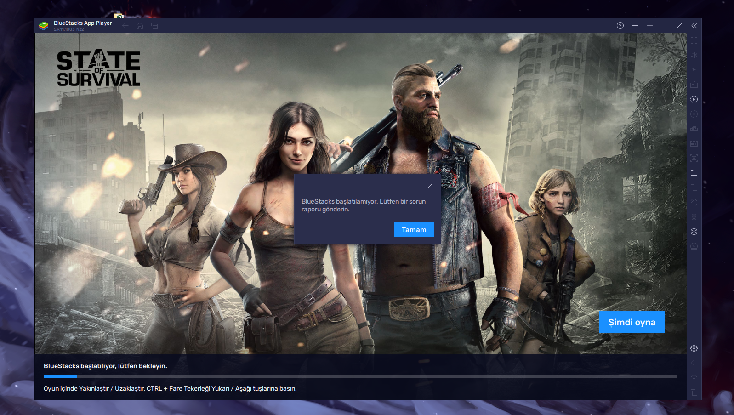This screenshot has width=734, height=415.
Task: Open the help question mark icon
Action: pyautogui.click(x=620, y=26)
